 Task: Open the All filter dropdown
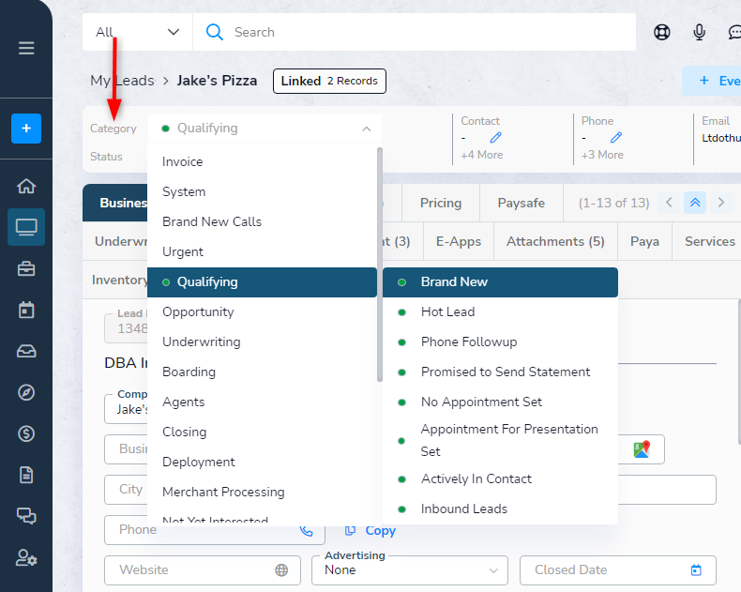click(138, 32)
